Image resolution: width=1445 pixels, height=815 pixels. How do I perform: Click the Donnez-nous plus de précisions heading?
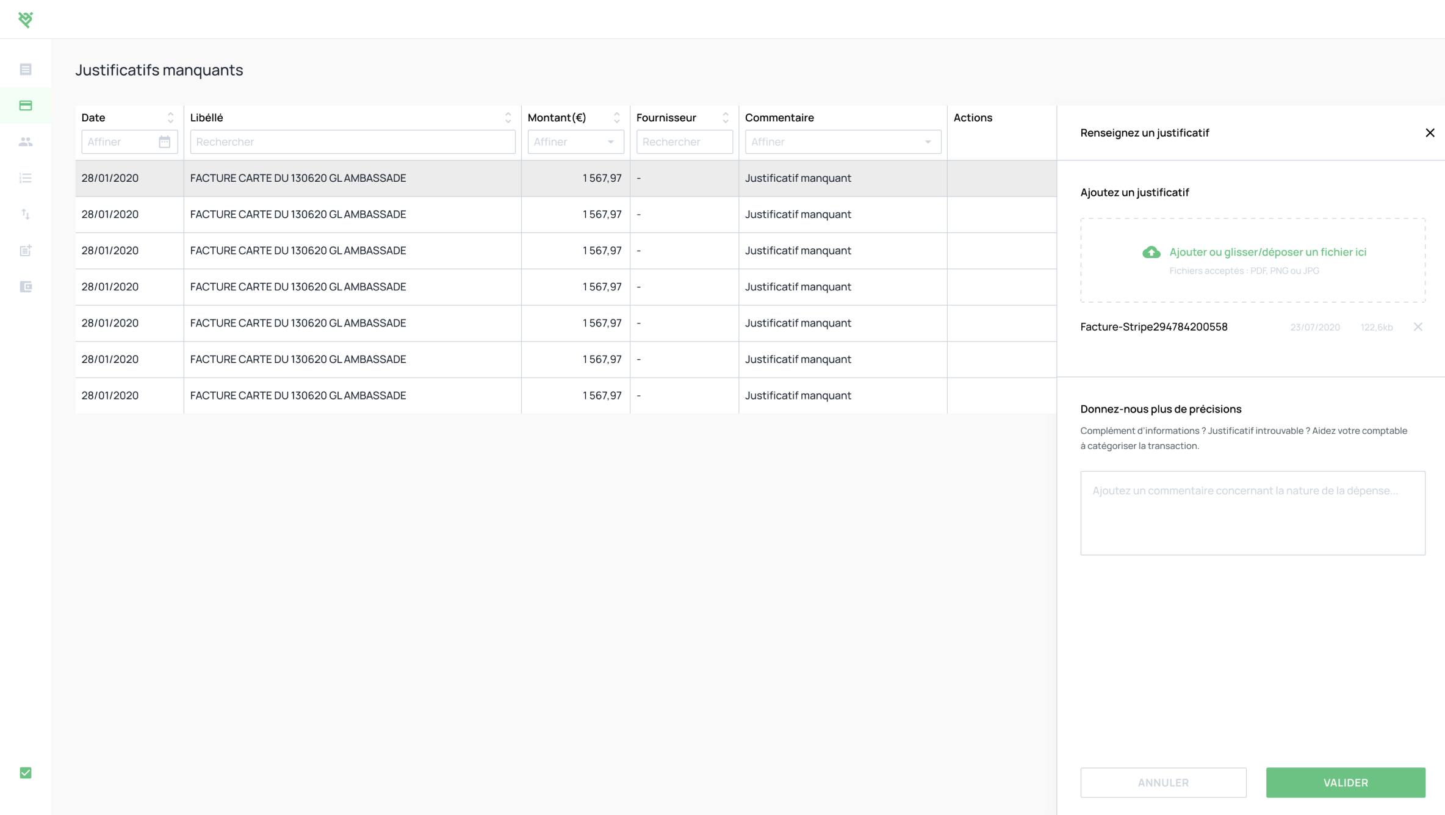1161,409
